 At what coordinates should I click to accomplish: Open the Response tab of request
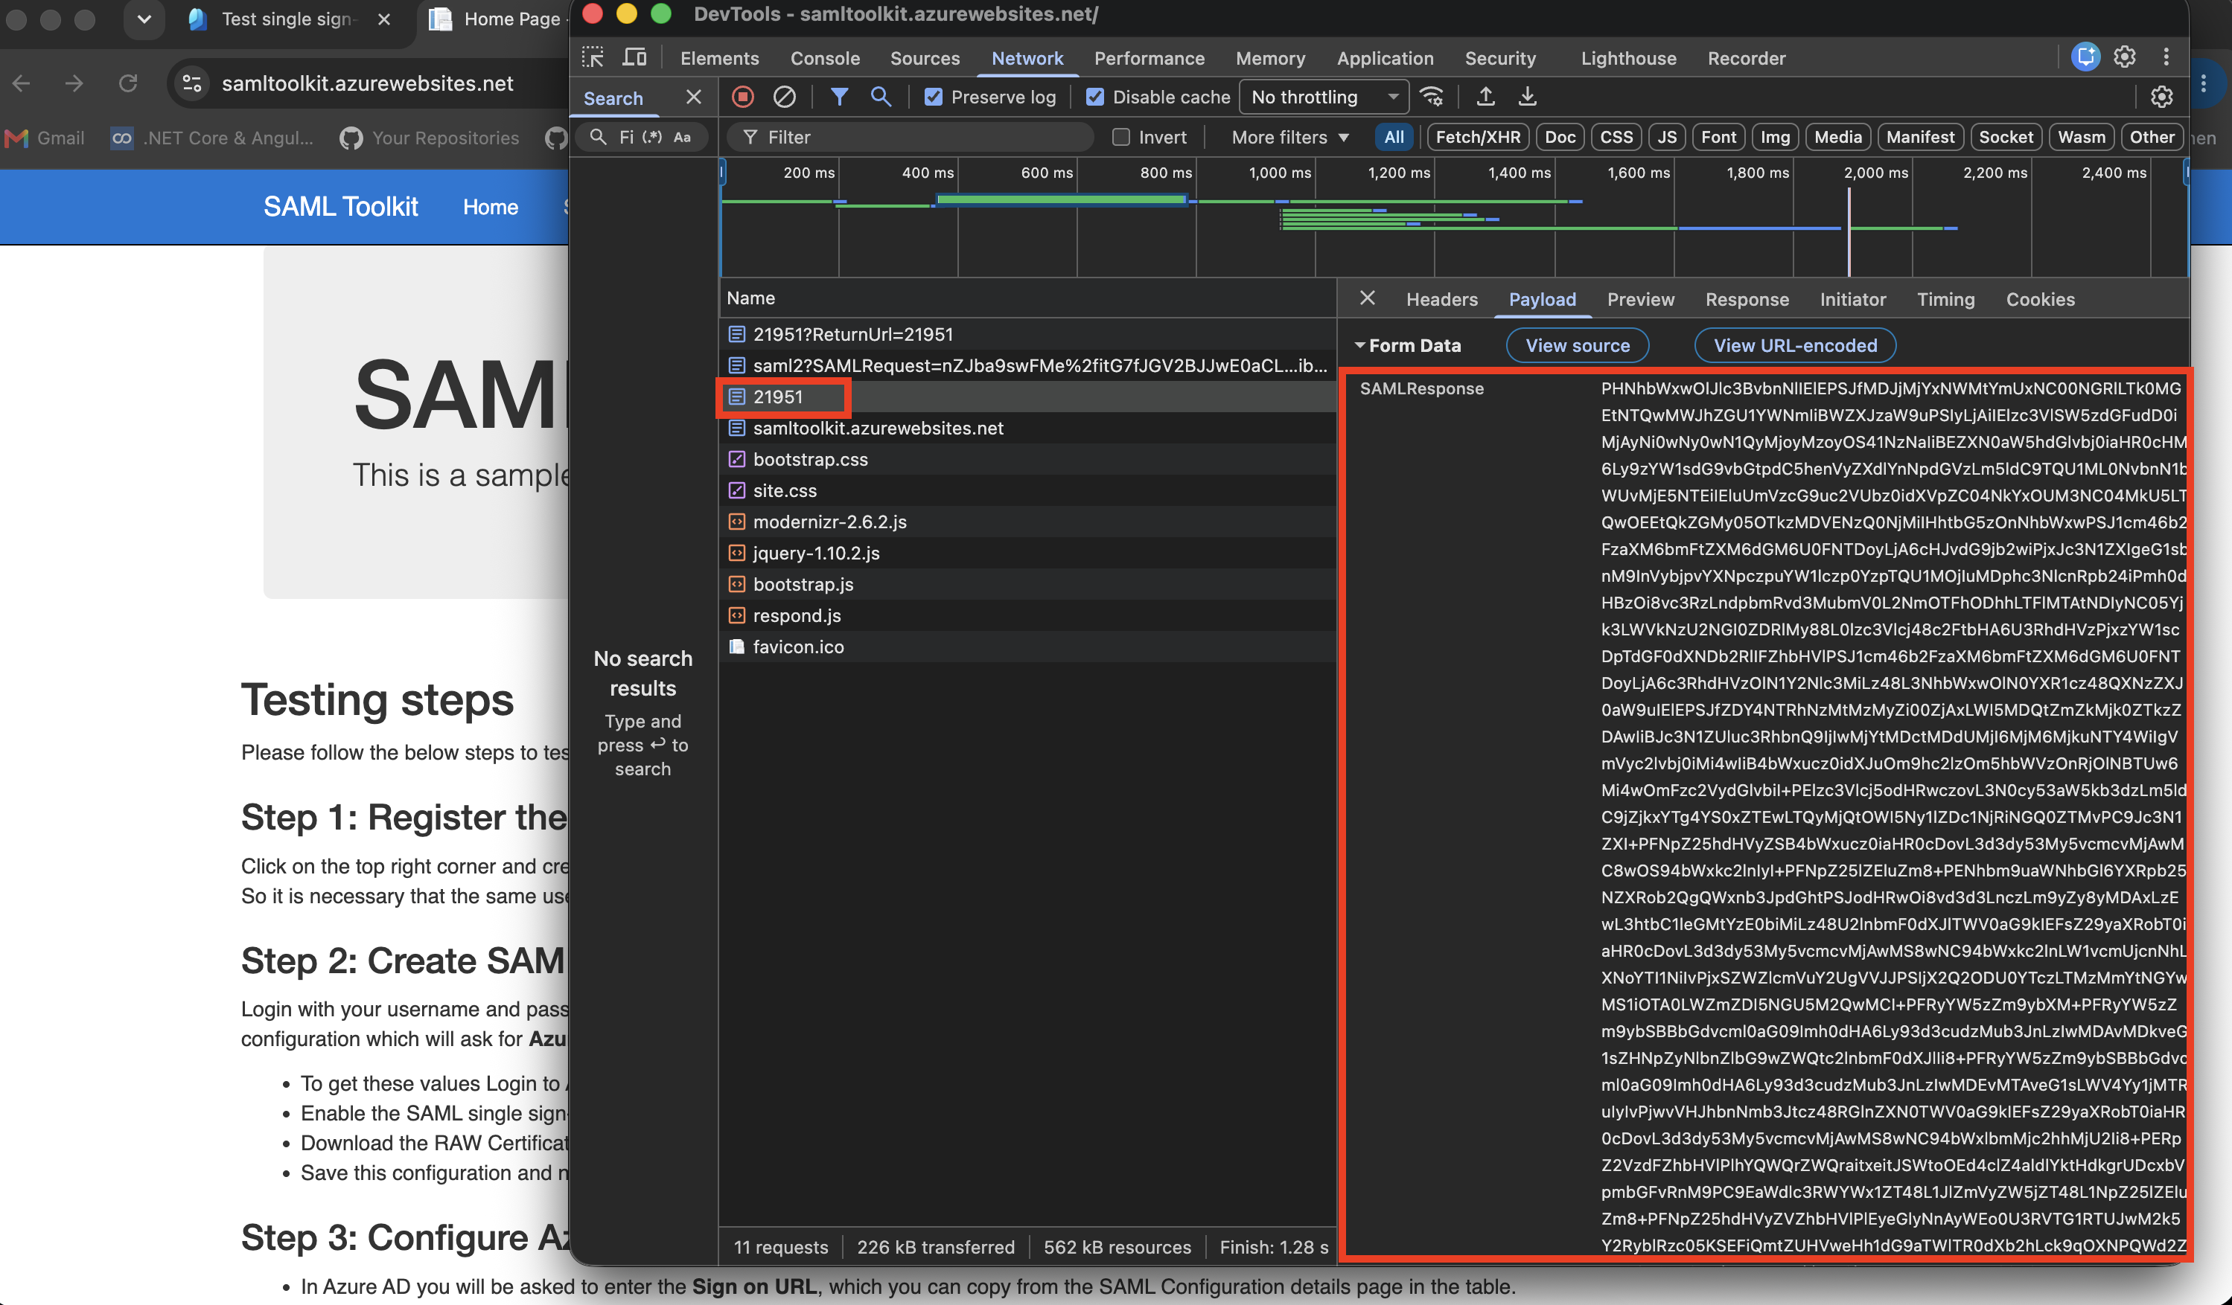[x=1747, y=299]
